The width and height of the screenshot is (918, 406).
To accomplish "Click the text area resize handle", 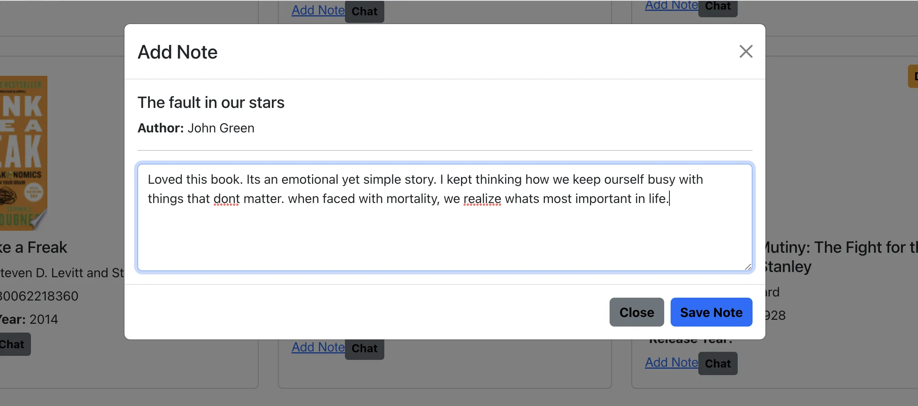I will (747, 267).
